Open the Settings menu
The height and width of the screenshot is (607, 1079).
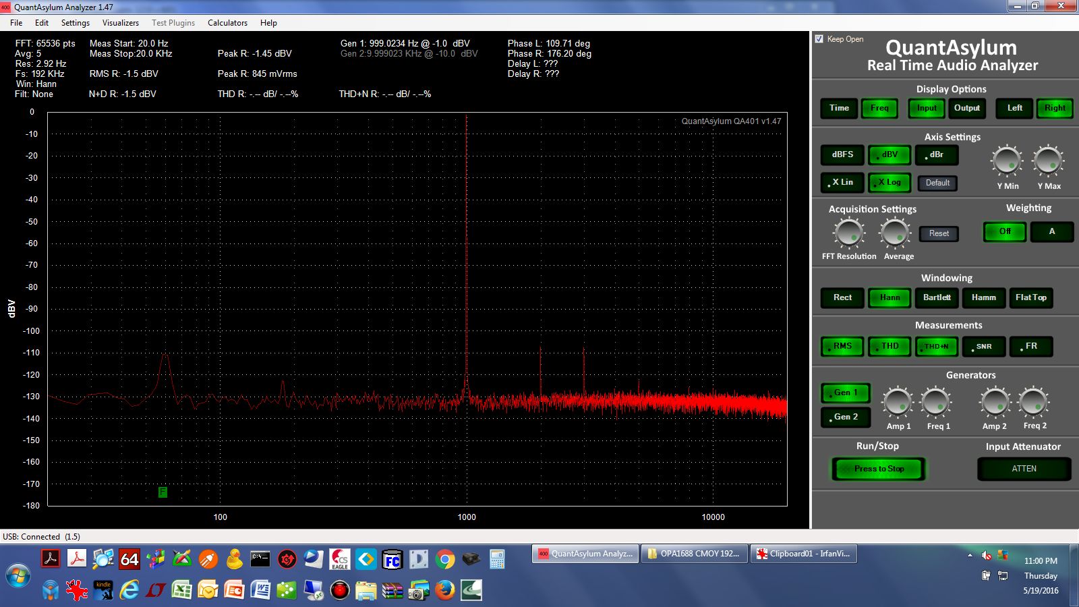coord(76,23)
